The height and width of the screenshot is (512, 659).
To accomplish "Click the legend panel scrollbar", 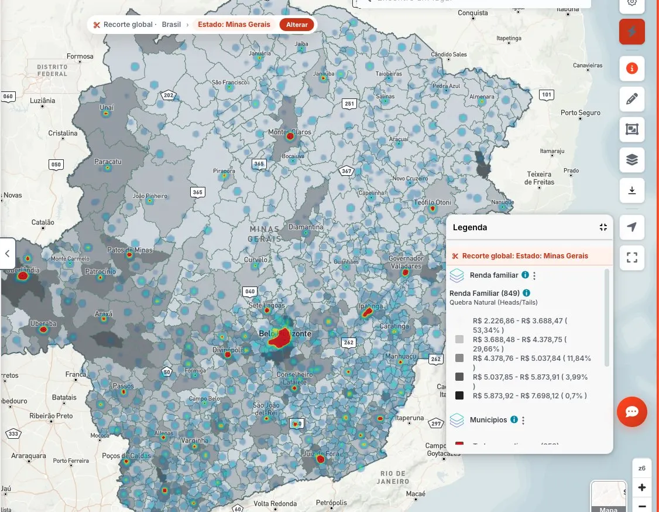I will tap(606, 318).
